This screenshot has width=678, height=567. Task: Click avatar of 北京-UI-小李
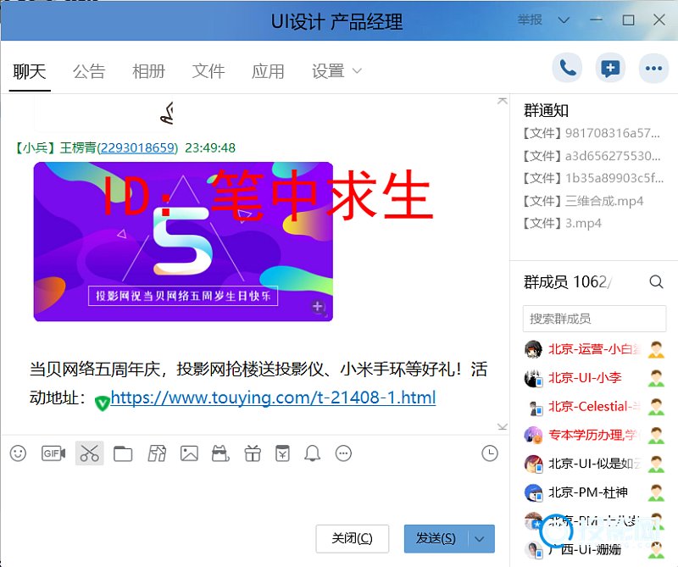click(x=533, y=378)
